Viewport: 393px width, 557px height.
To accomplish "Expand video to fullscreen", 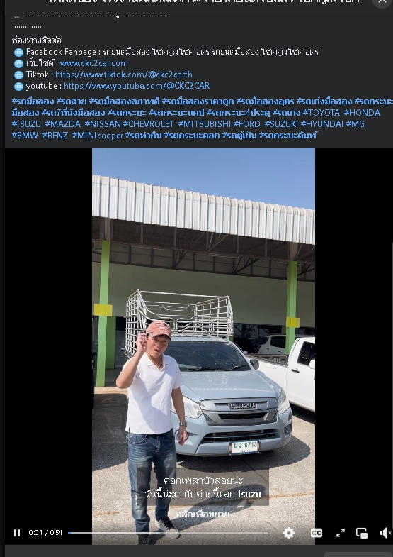I will [x=341, y=533].
